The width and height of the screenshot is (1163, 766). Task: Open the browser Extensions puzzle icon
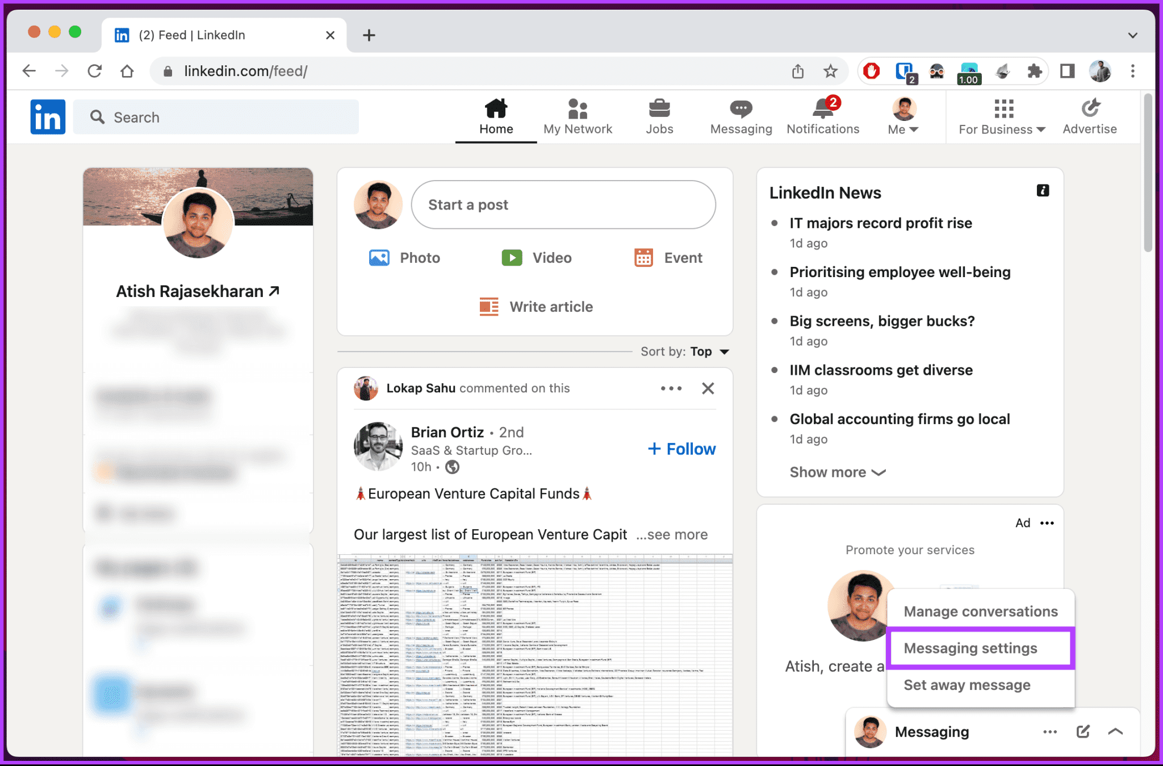(x=1035, y=71)
